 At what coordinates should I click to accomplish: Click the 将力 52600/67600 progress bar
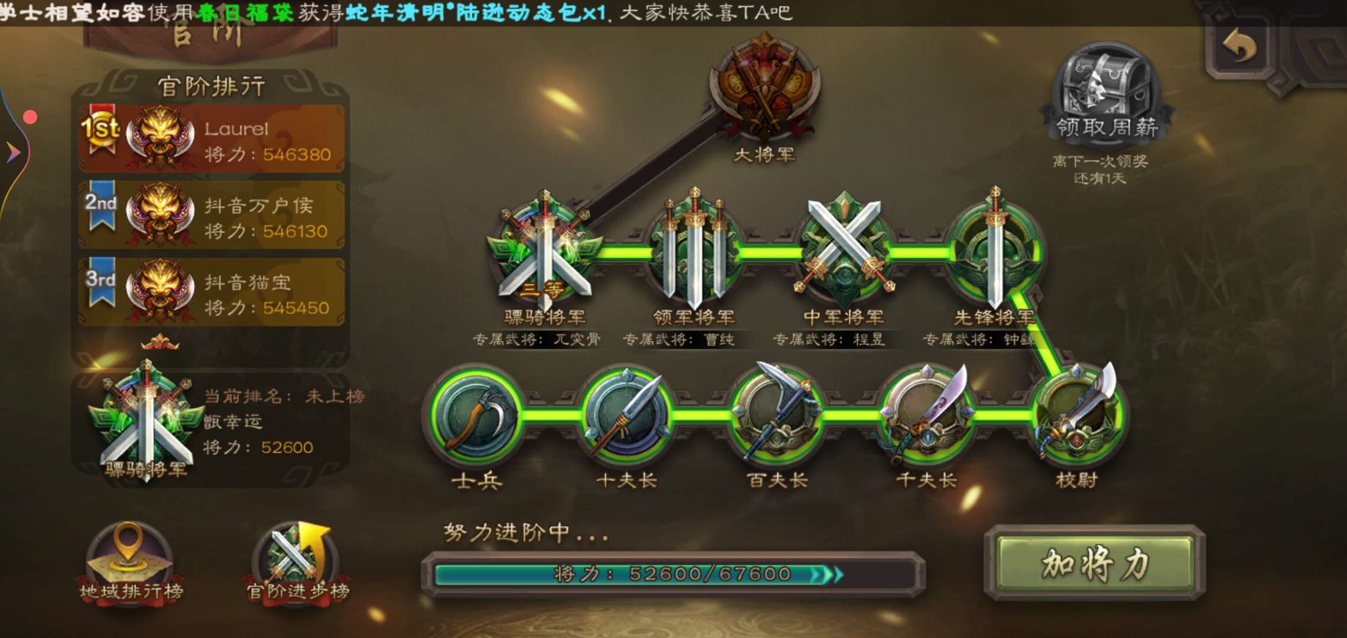click(673, 574)
